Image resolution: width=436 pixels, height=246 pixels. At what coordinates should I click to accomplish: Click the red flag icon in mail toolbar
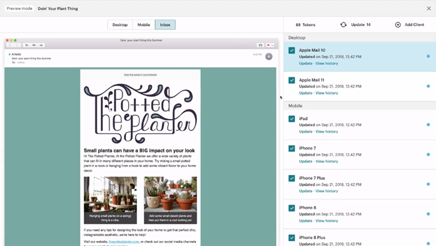[x=268, y=45]
